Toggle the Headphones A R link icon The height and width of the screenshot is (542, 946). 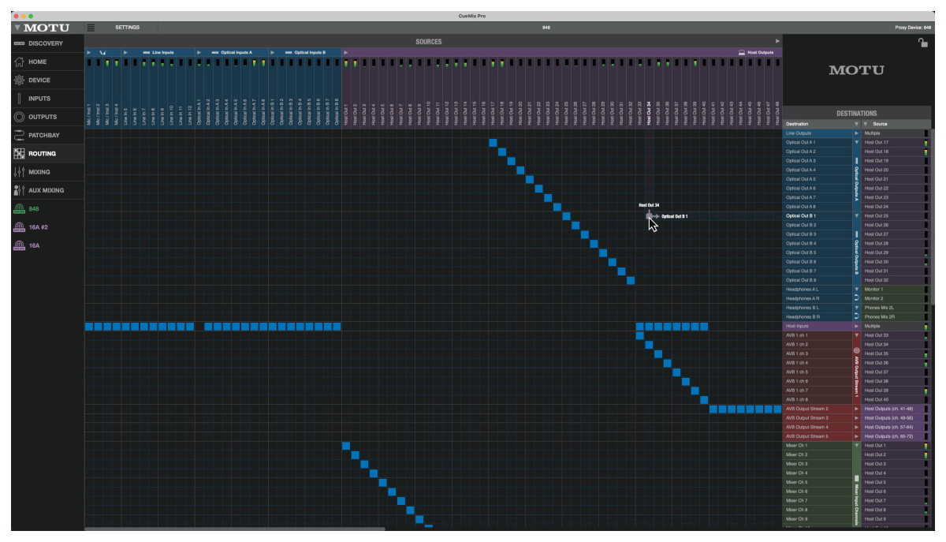857,298
